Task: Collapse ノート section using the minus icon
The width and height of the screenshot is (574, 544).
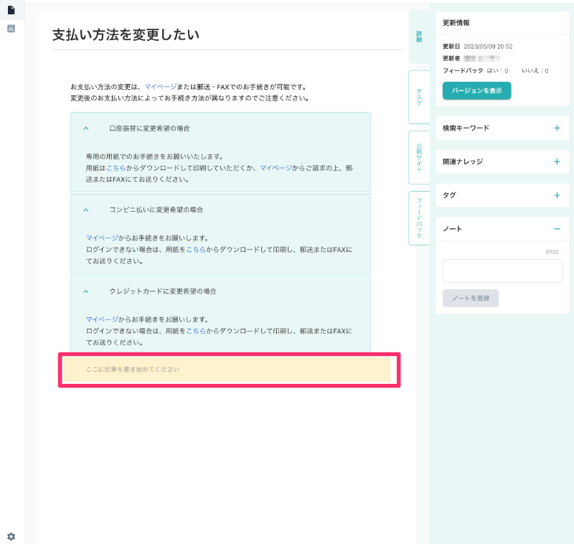Action: coord(557,229)
